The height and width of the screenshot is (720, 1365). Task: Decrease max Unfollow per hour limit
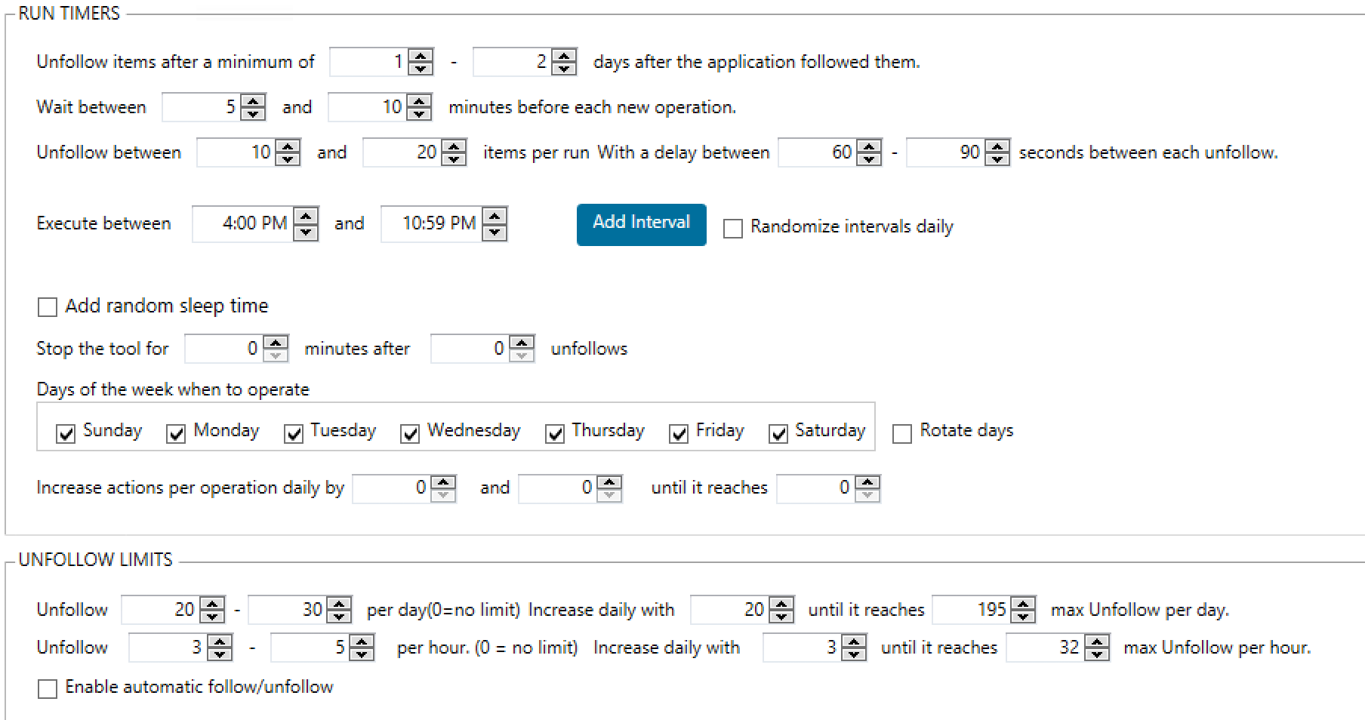(1097, 654)
